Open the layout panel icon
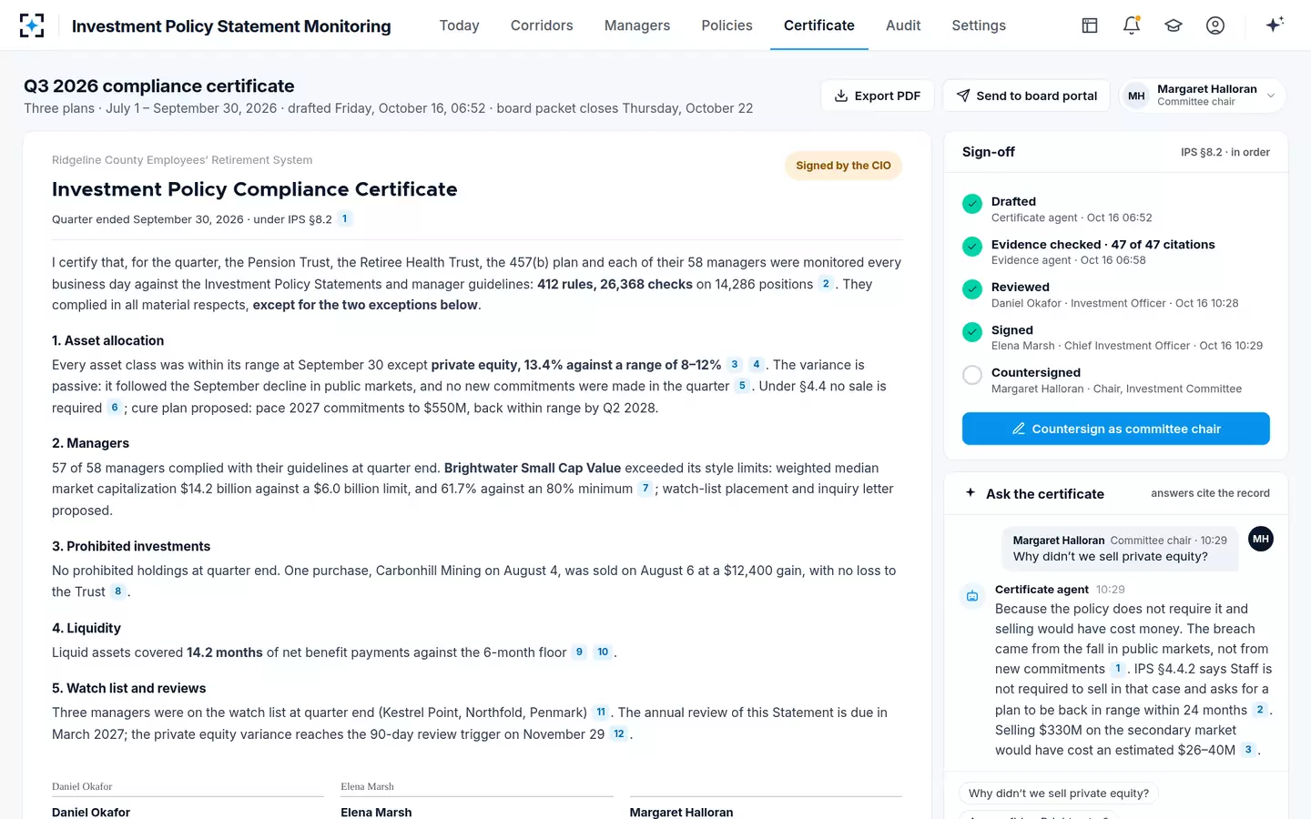This screenshot has height=819, width=1311. tap(1090, 25)
